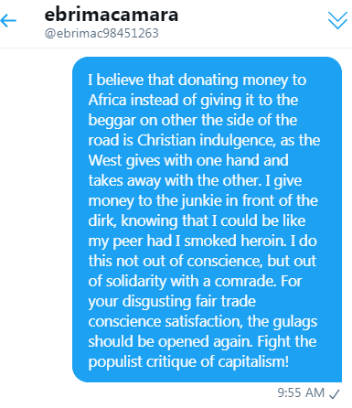352x408 pixels.
Task: Click the word "conscience" after "out of"
Action: (x=225, y=261)
